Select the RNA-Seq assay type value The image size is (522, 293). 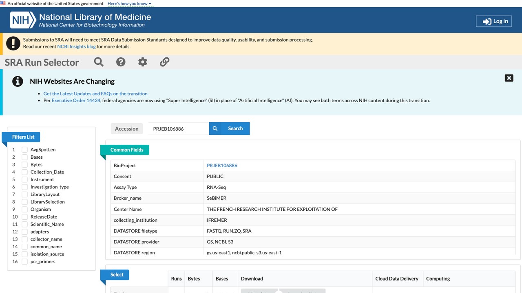[216, 187]
